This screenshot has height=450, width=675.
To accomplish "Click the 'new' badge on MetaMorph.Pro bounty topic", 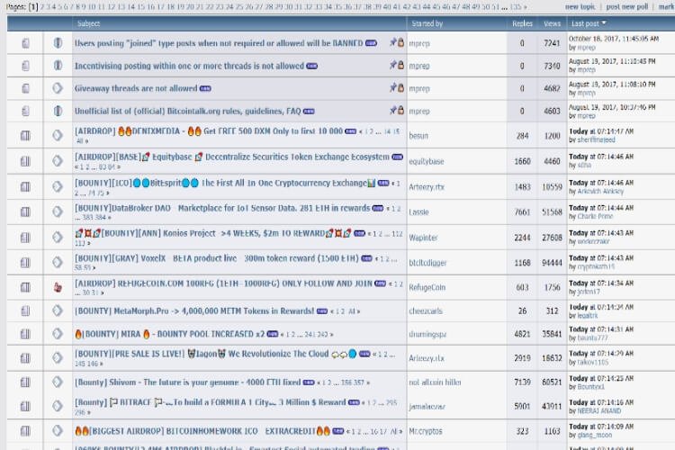I will (323, 311).
